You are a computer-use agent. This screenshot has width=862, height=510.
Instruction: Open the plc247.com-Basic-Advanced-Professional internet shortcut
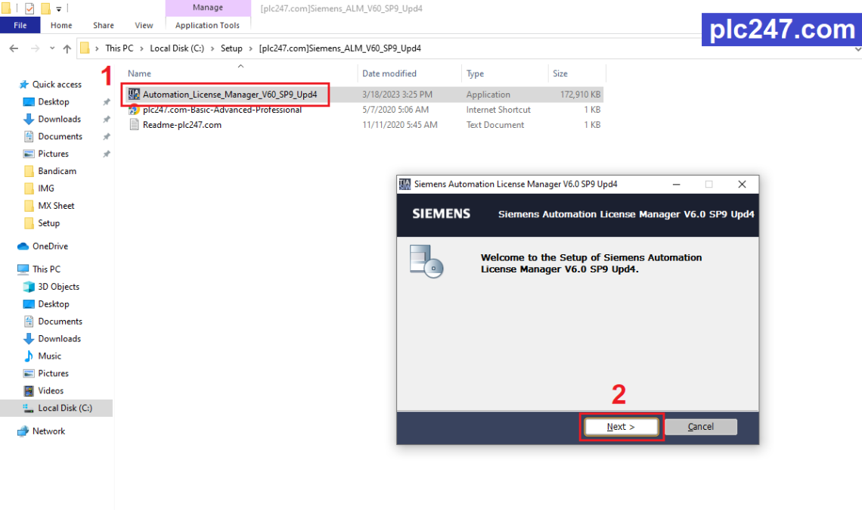coord(222,108)
